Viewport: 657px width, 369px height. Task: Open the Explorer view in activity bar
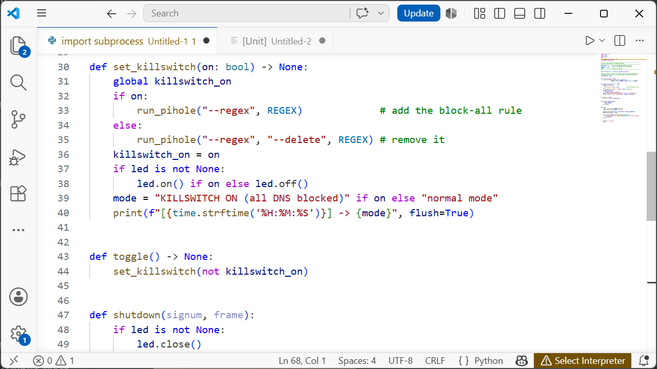point(18,46)
